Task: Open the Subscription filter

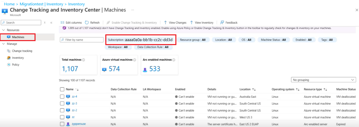Action: point(140,40)
